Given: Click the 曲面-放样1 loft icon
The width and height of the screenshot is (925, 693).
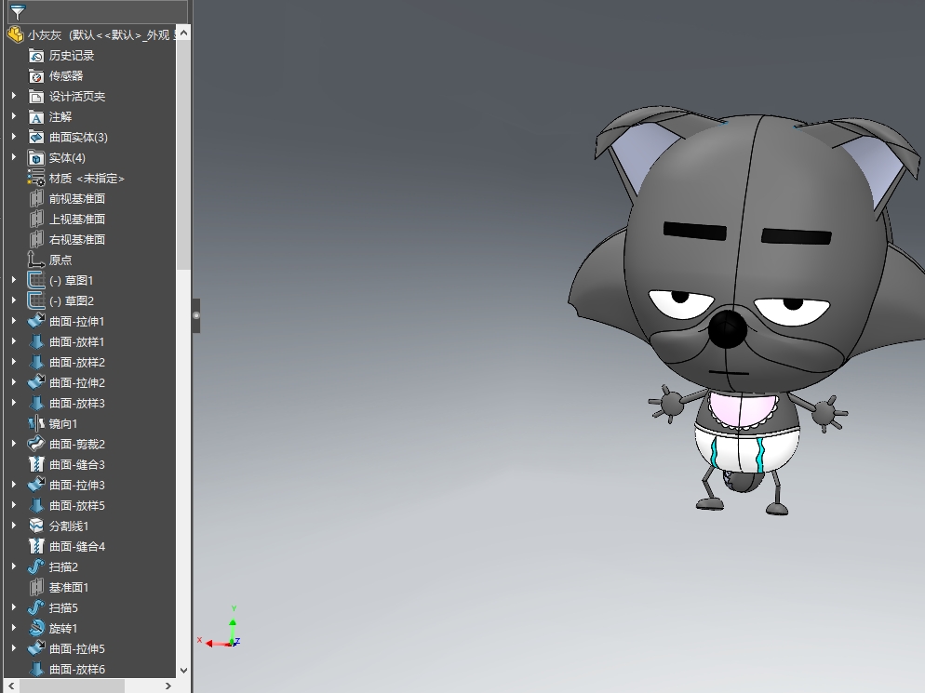Looking at the screenshot, I should [36, 342].
